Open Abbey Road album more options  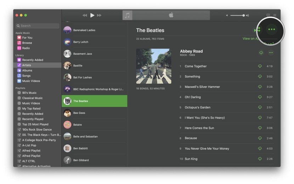(x=271, y=53)
